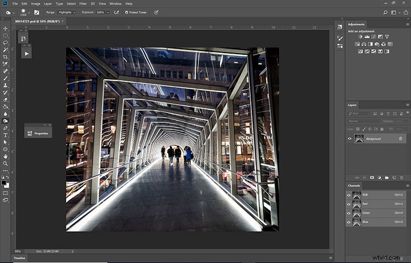The width and height of the screenshot is (411, 263).
Task: Toggle visibility of Green channel
Action: (349, 213)
